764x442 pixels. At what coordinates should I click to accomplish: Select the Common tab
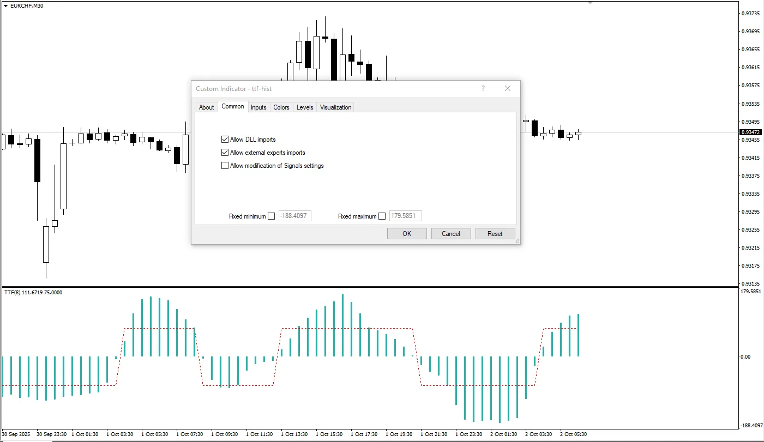point(233,106)
